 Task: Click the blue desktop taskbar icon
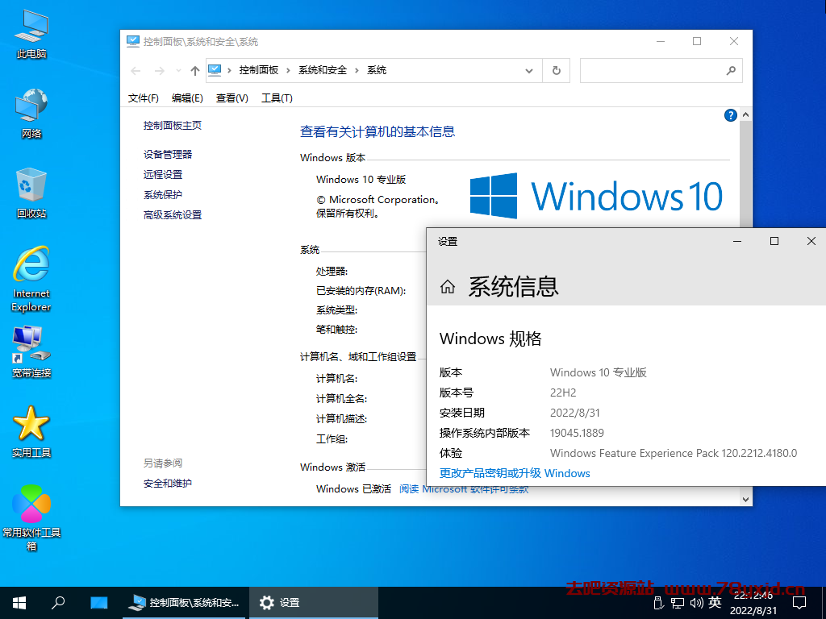pyautogui.click(x=98, y=603)
